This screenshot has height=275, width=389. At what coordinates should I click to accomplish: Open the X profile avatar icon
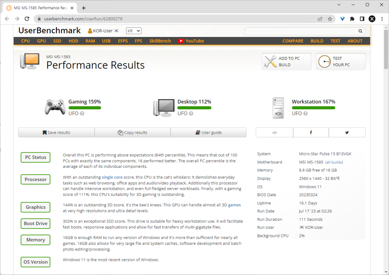point(372,19)
